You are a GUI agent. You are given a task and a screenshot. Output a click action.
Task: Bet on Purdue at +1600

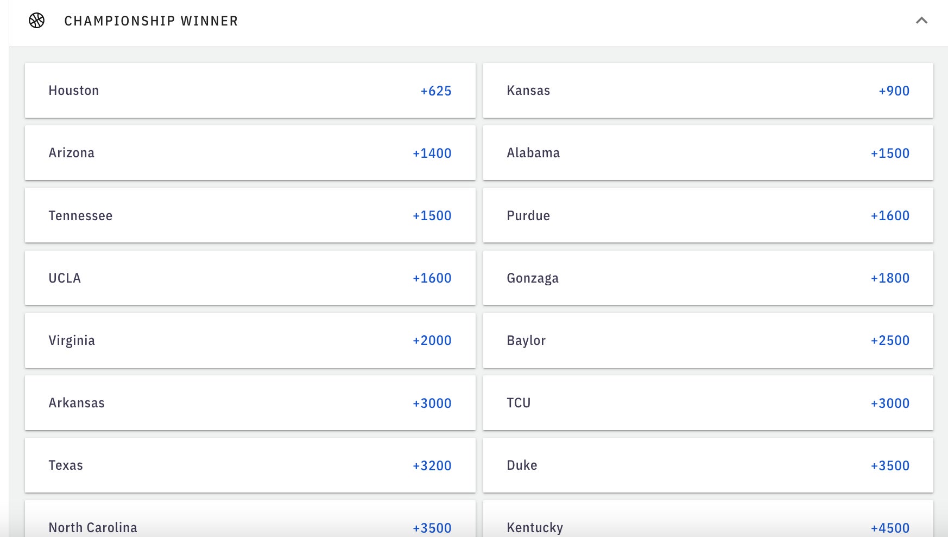(x=707, y=215)
